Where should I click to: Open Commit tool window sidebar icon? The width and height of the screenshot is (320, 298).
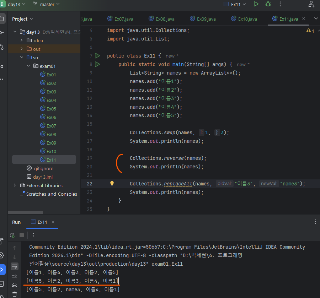pos(2,33)
